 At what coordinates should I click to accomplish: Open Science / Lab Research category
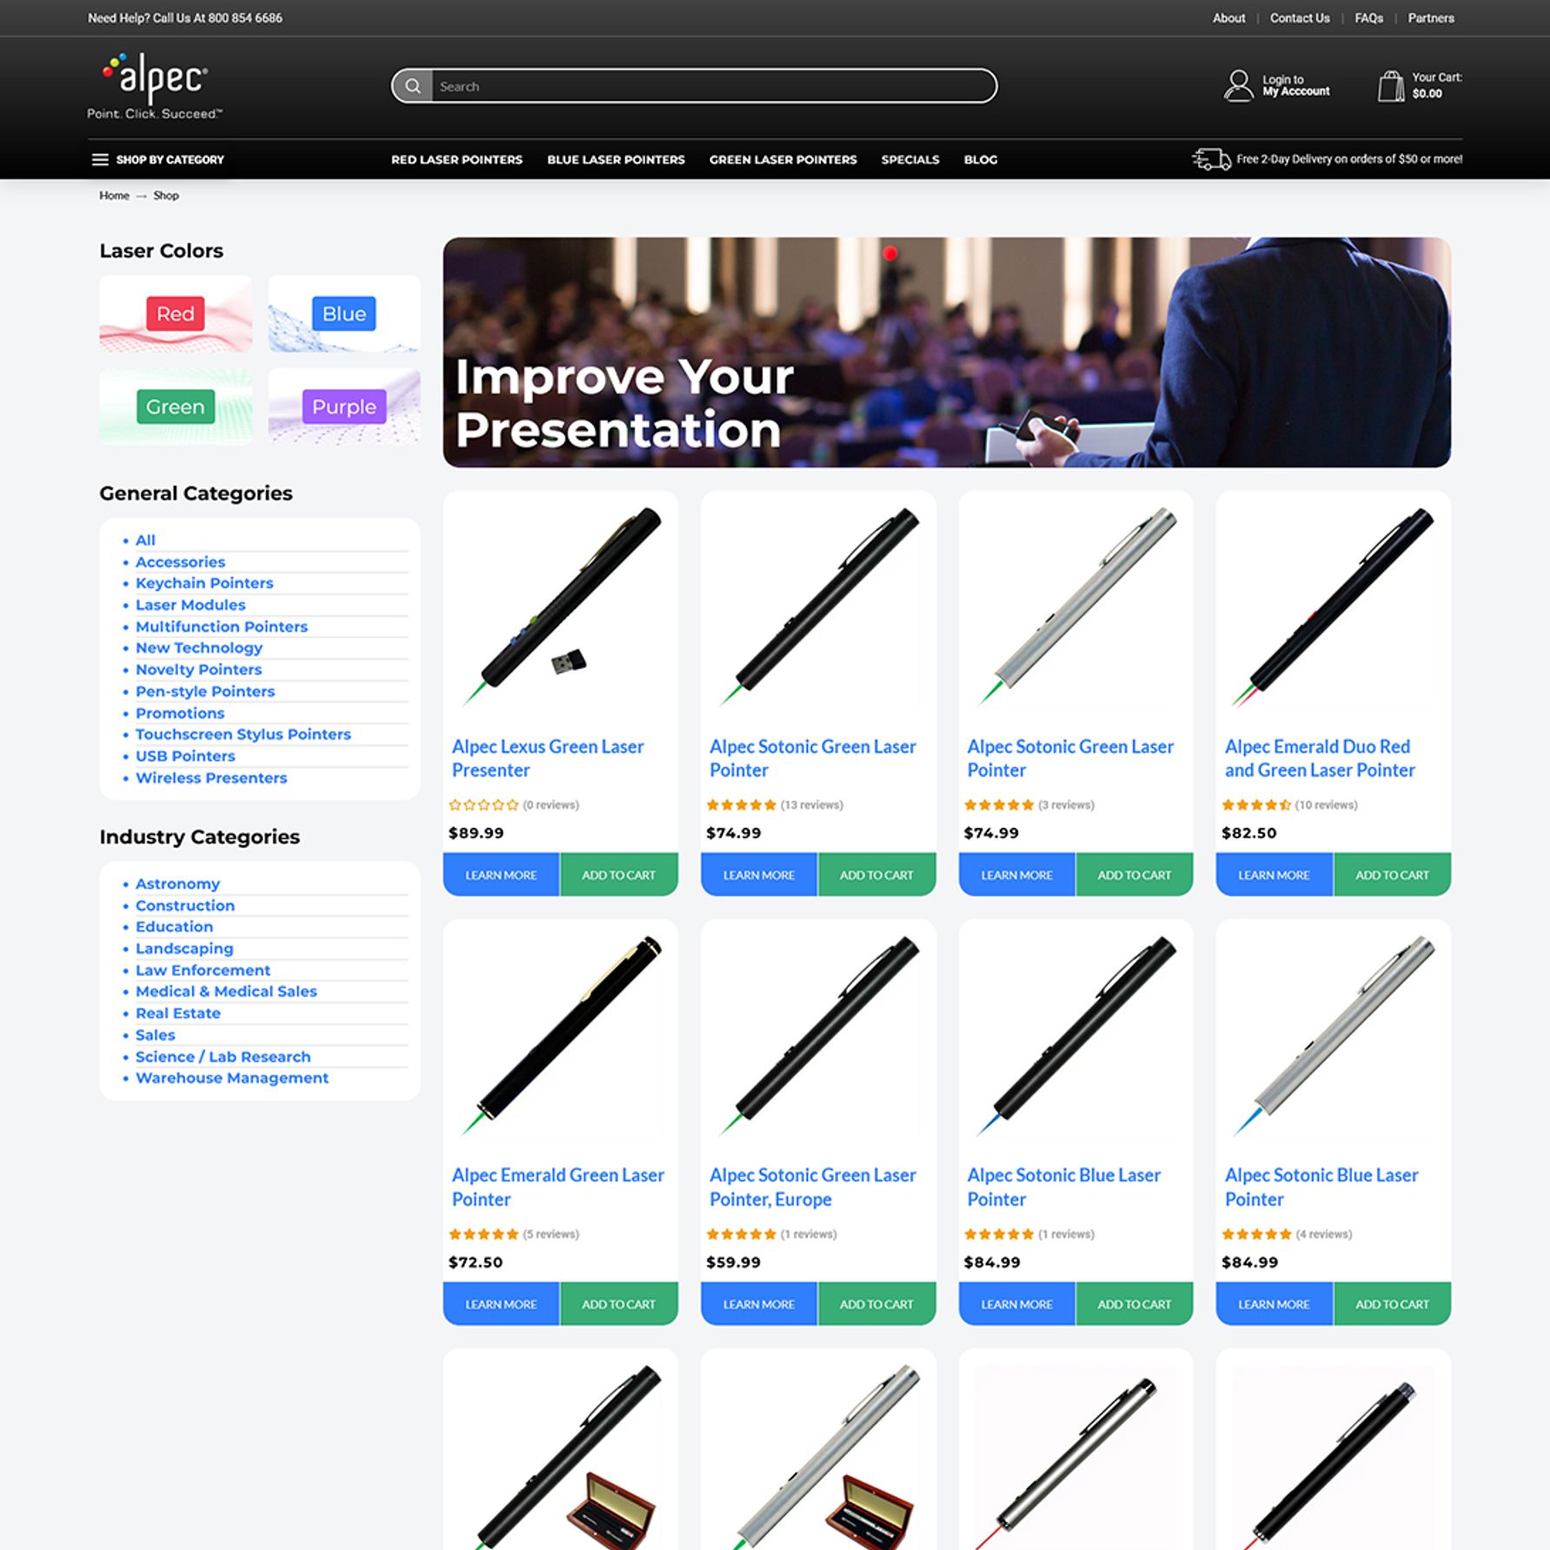(x=222, y=1057)
